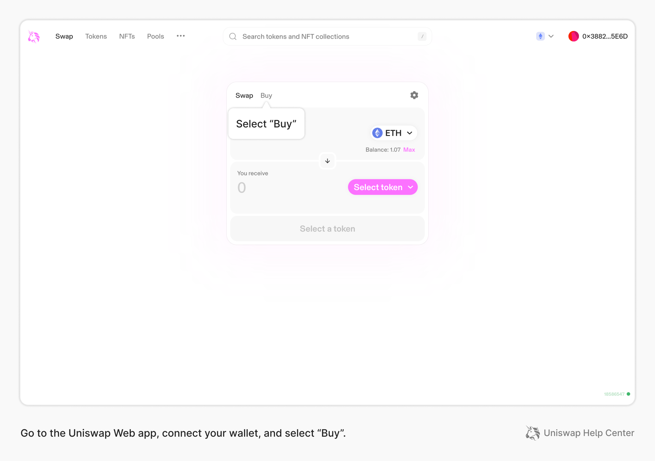
Task: Select the Swap tab in the widget
Action: (244, 95)
